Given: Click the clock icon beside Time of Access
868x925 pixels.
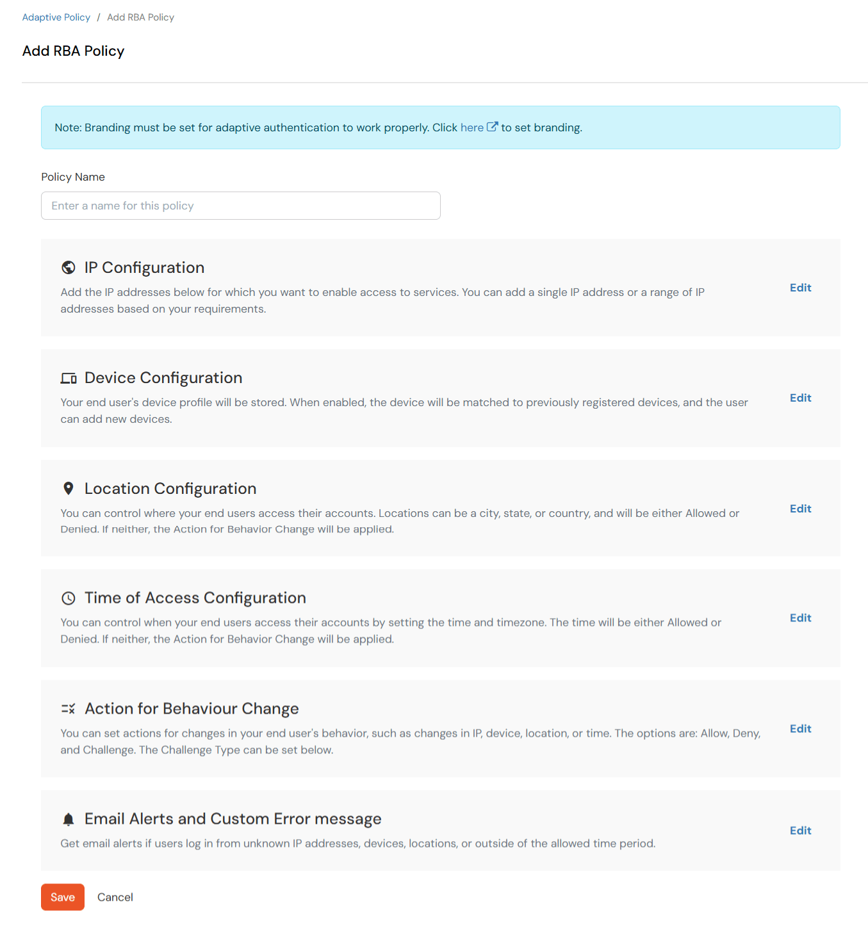Looking at the screenshot, I should 69,598.
